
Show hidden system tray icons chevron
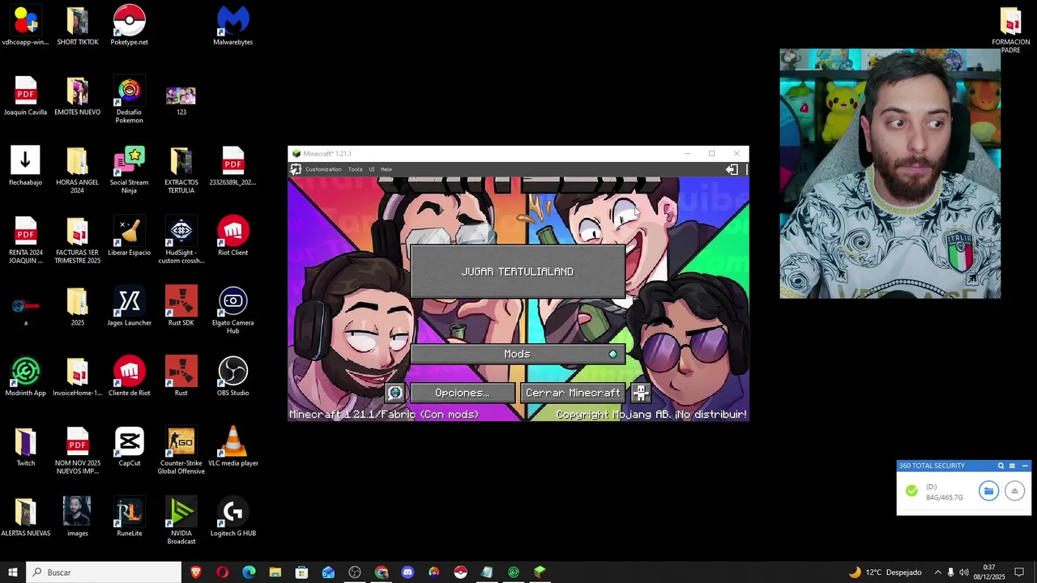(x=937, y=572)
